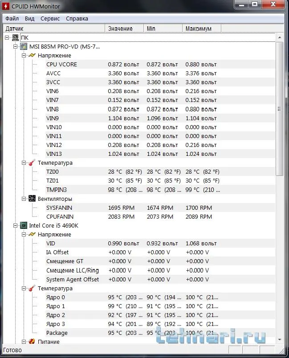Select the VIN11 row
Viewport: 289px width, 358px height.
[x=160, y=136]
